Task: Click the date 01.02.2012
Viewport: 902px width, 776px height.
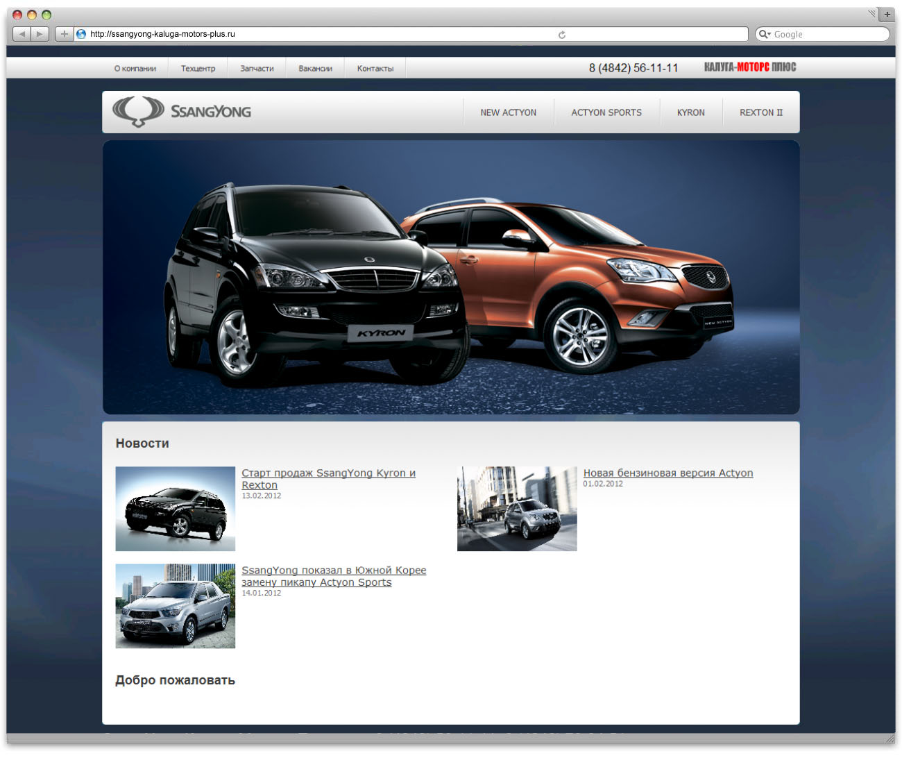Action: coord(603,484)
